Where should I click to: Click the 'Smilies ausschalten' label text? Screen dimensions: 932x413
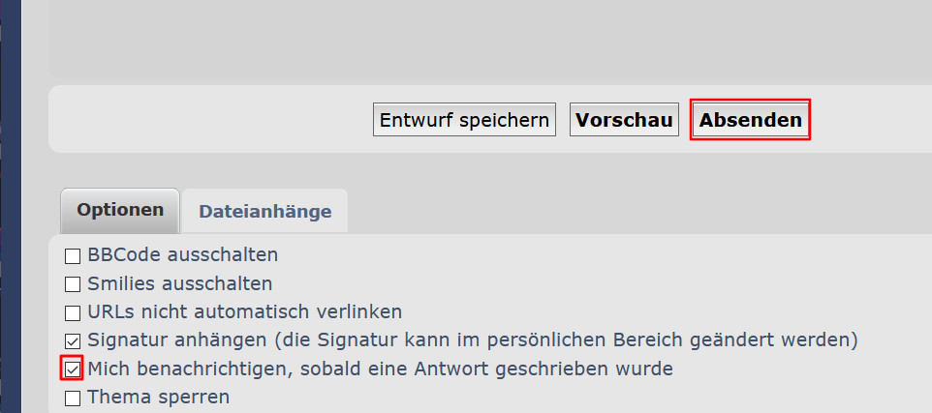tap(179, 283)
